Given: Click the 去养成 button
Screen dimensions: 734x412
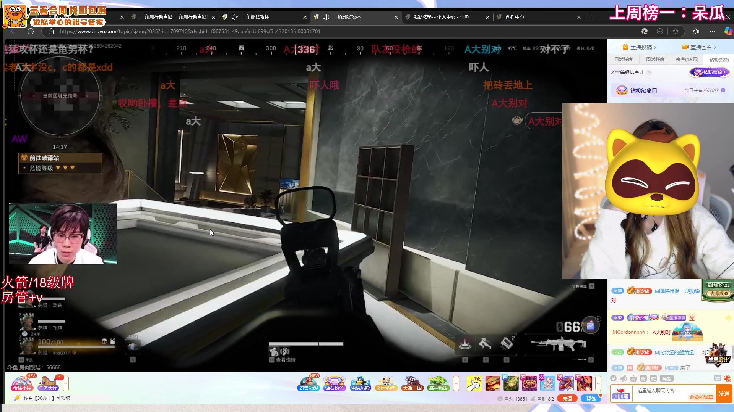Looking at the screenshot, I should point(719,293).
